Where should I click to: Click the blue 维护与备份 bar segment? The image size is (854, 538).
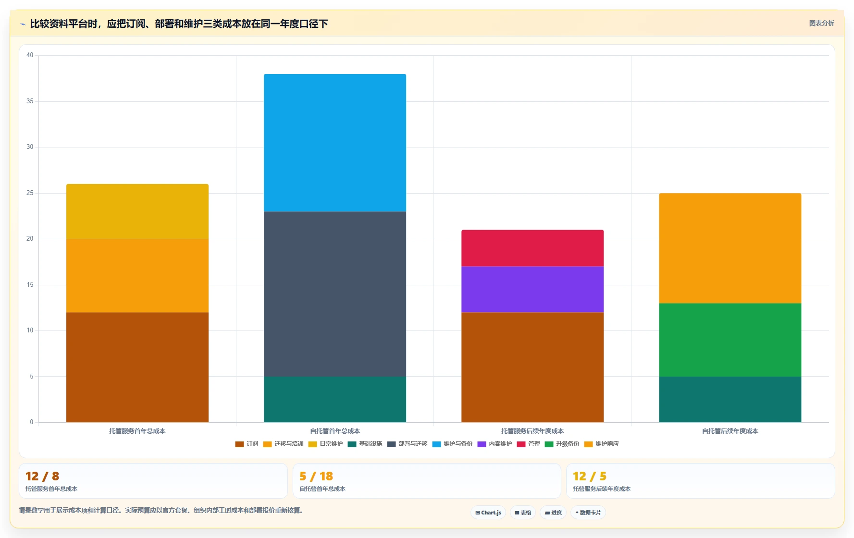click(x=335, y=143)
